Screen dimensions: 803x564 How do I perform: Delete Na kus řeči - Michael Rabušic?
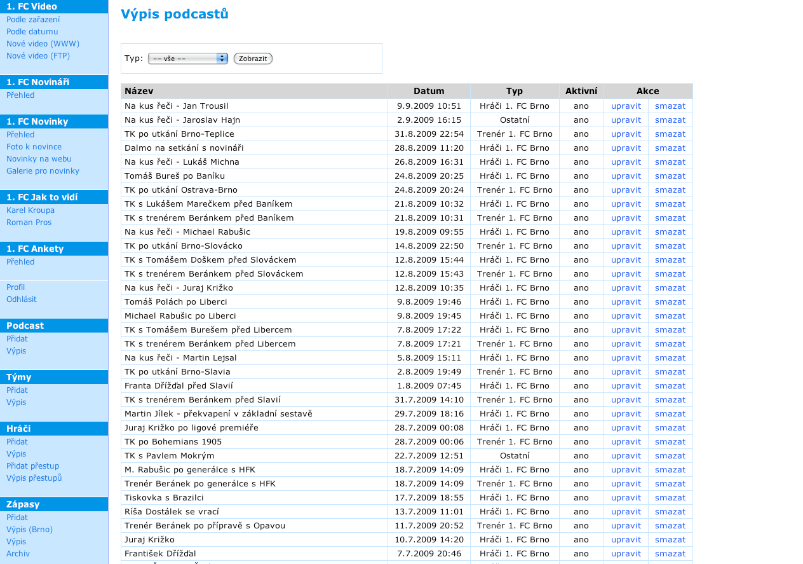click(x=670, y=232)
